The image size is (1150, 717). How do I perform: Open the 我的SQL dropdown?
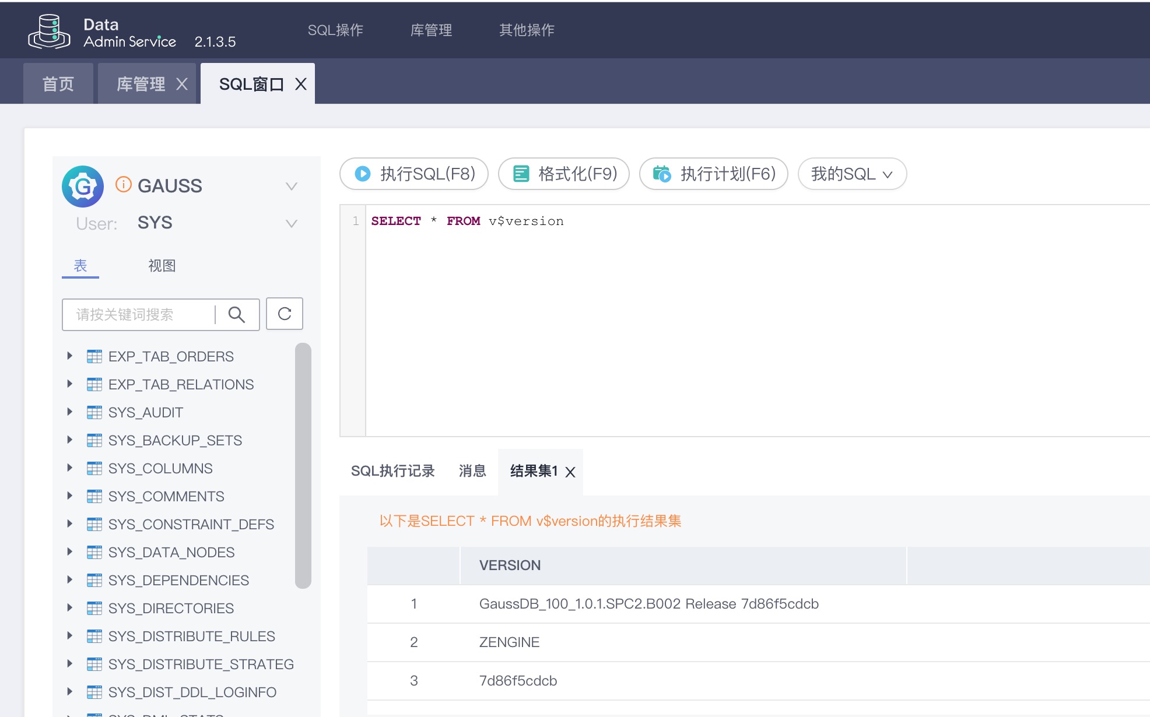(851, 173)
